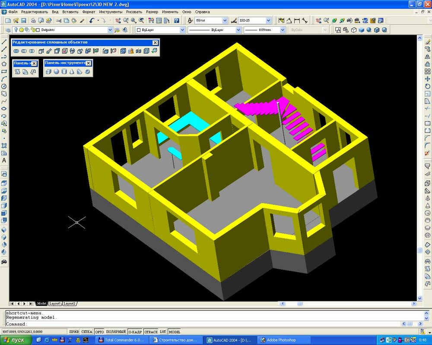The height and width of the screenshot is (345, 432).
Task: Select the Line draw tool
Action: pos(4,42)
